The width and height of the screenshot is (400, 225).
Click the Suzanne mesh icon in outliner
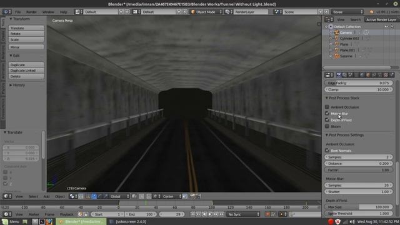click(x=336, y=56)
